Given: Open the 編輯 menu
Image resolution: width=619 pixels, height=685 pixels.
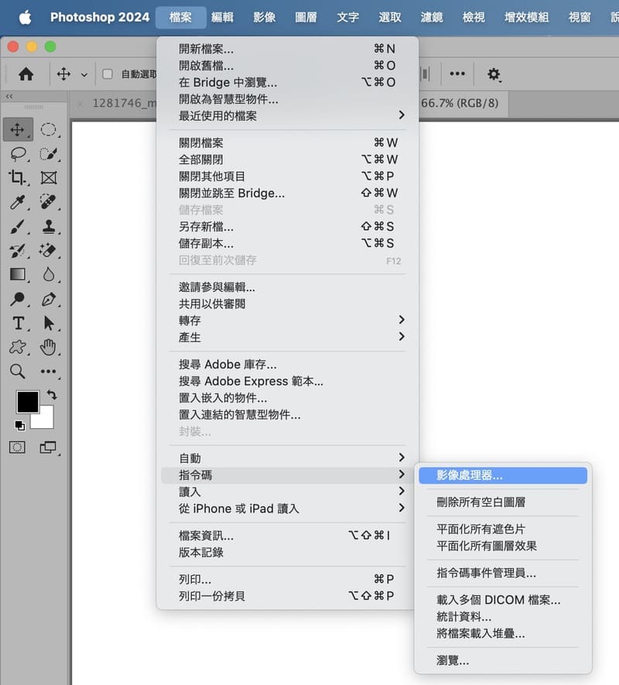Looking at the screenshot, I should tap(222, 18).
